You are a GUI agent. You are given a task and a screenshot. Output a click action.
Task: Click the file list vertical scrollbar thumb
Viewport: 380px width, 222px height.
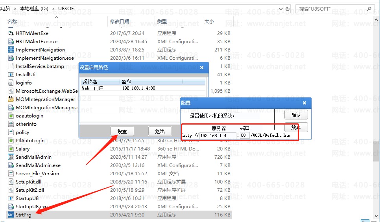[376, 152]
